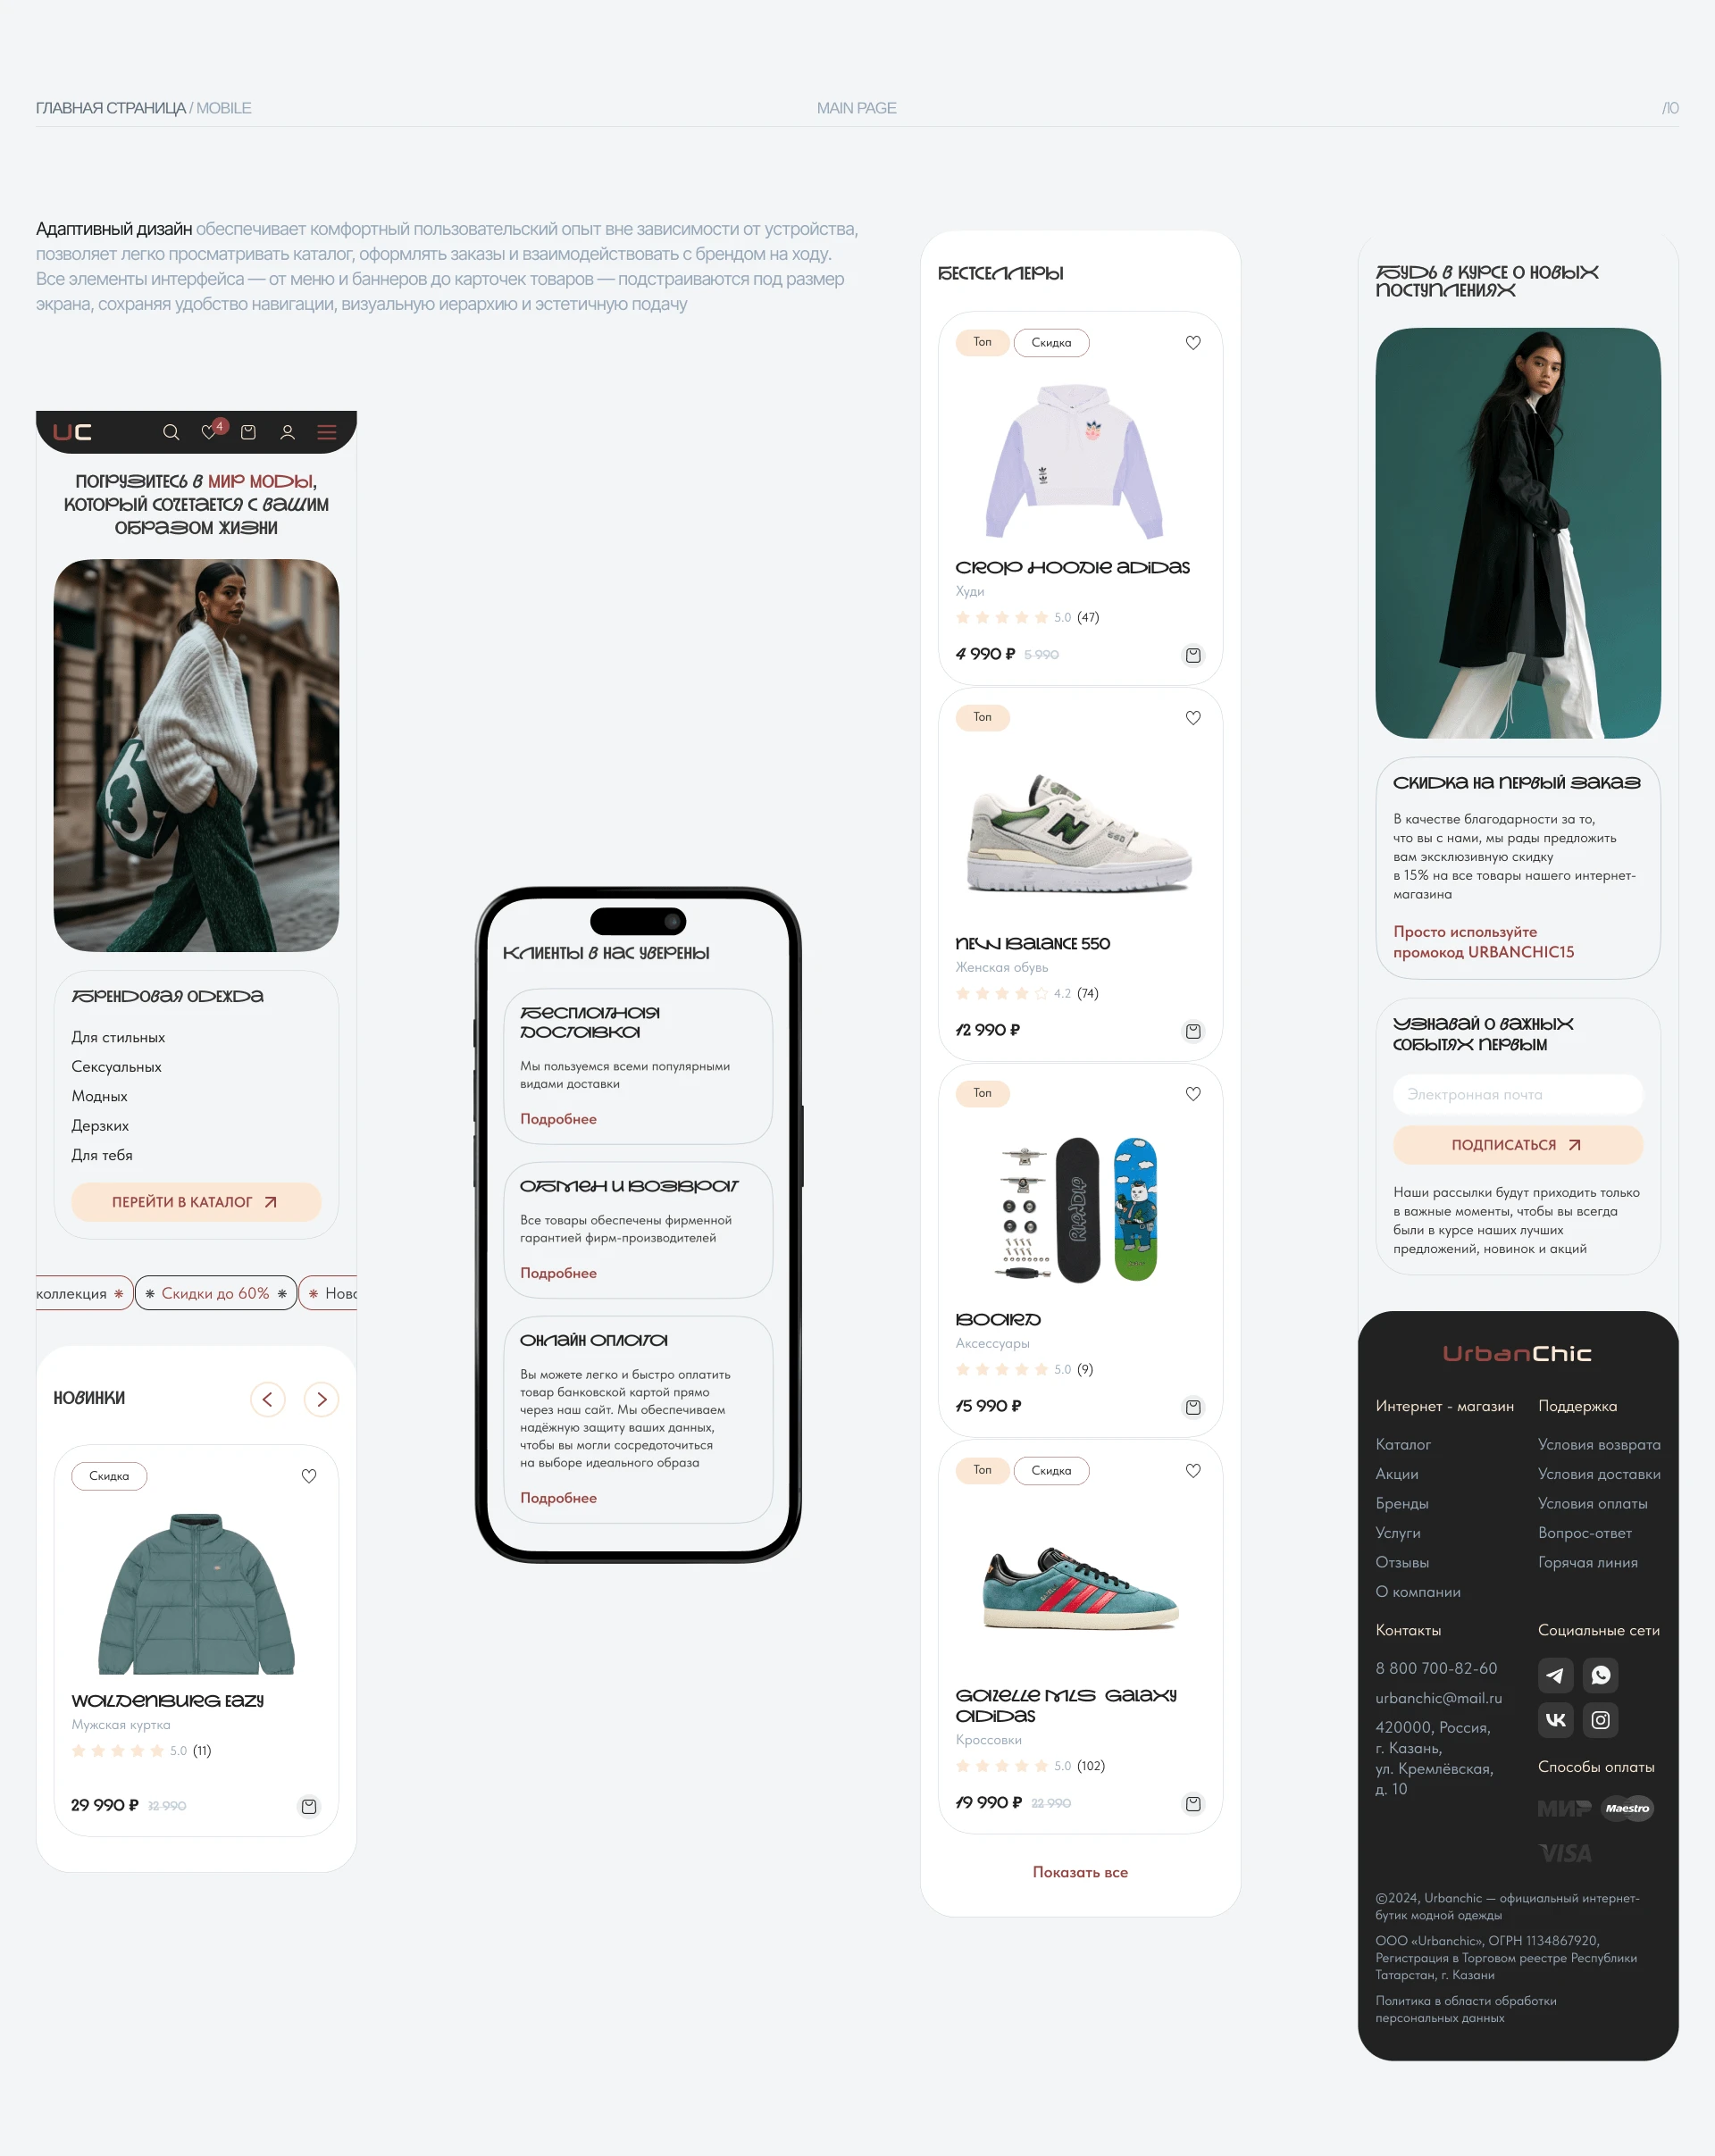Screen dimensions: 1715x2156
Task: Open the Instagram icon in footer
Action: pyautogui.click(x=1600, y=1720)
